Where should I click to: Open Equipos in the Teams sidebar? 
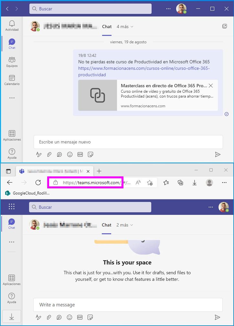(x=12, y=62)
